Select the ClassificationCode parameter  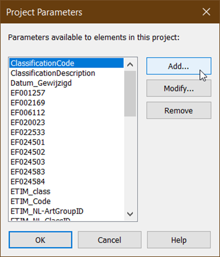[66, 63]
